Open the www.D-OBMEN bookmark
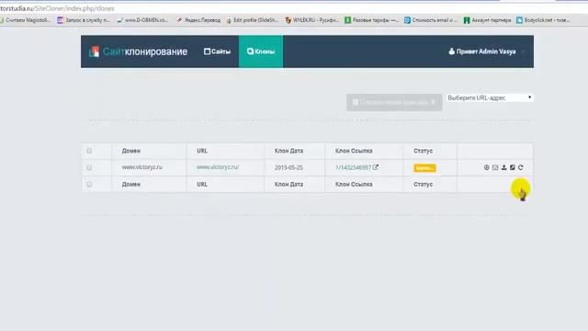This screenshot has height=331, width=588. [143, 20]
